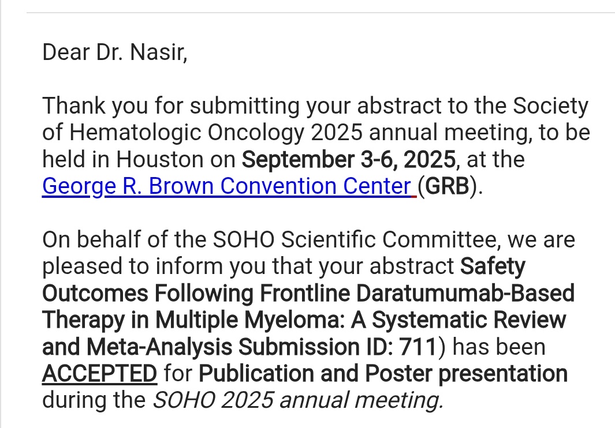The width and height of the screenshot is (615, 428).
Task: Click the "Submission ID: 711" text
Action: click(x=337, y=347)
